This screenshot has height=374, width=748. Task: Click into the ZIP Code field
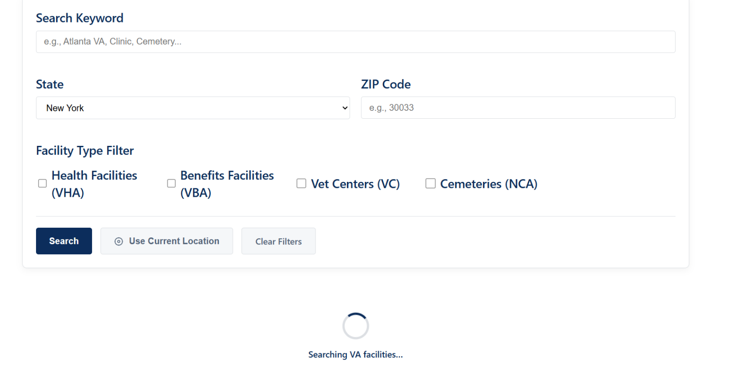[x=518, y=108]
